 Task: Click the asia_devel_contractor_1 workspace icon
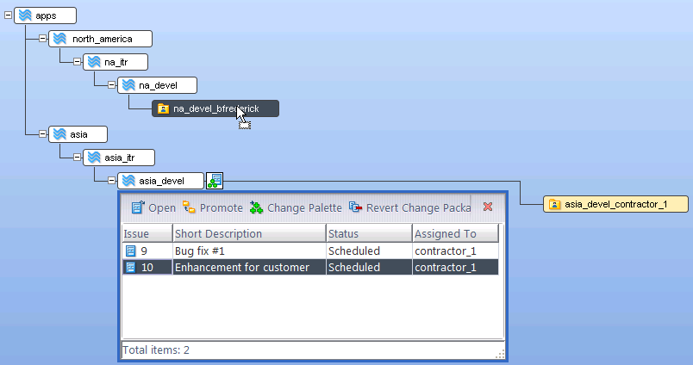(555, 204)
